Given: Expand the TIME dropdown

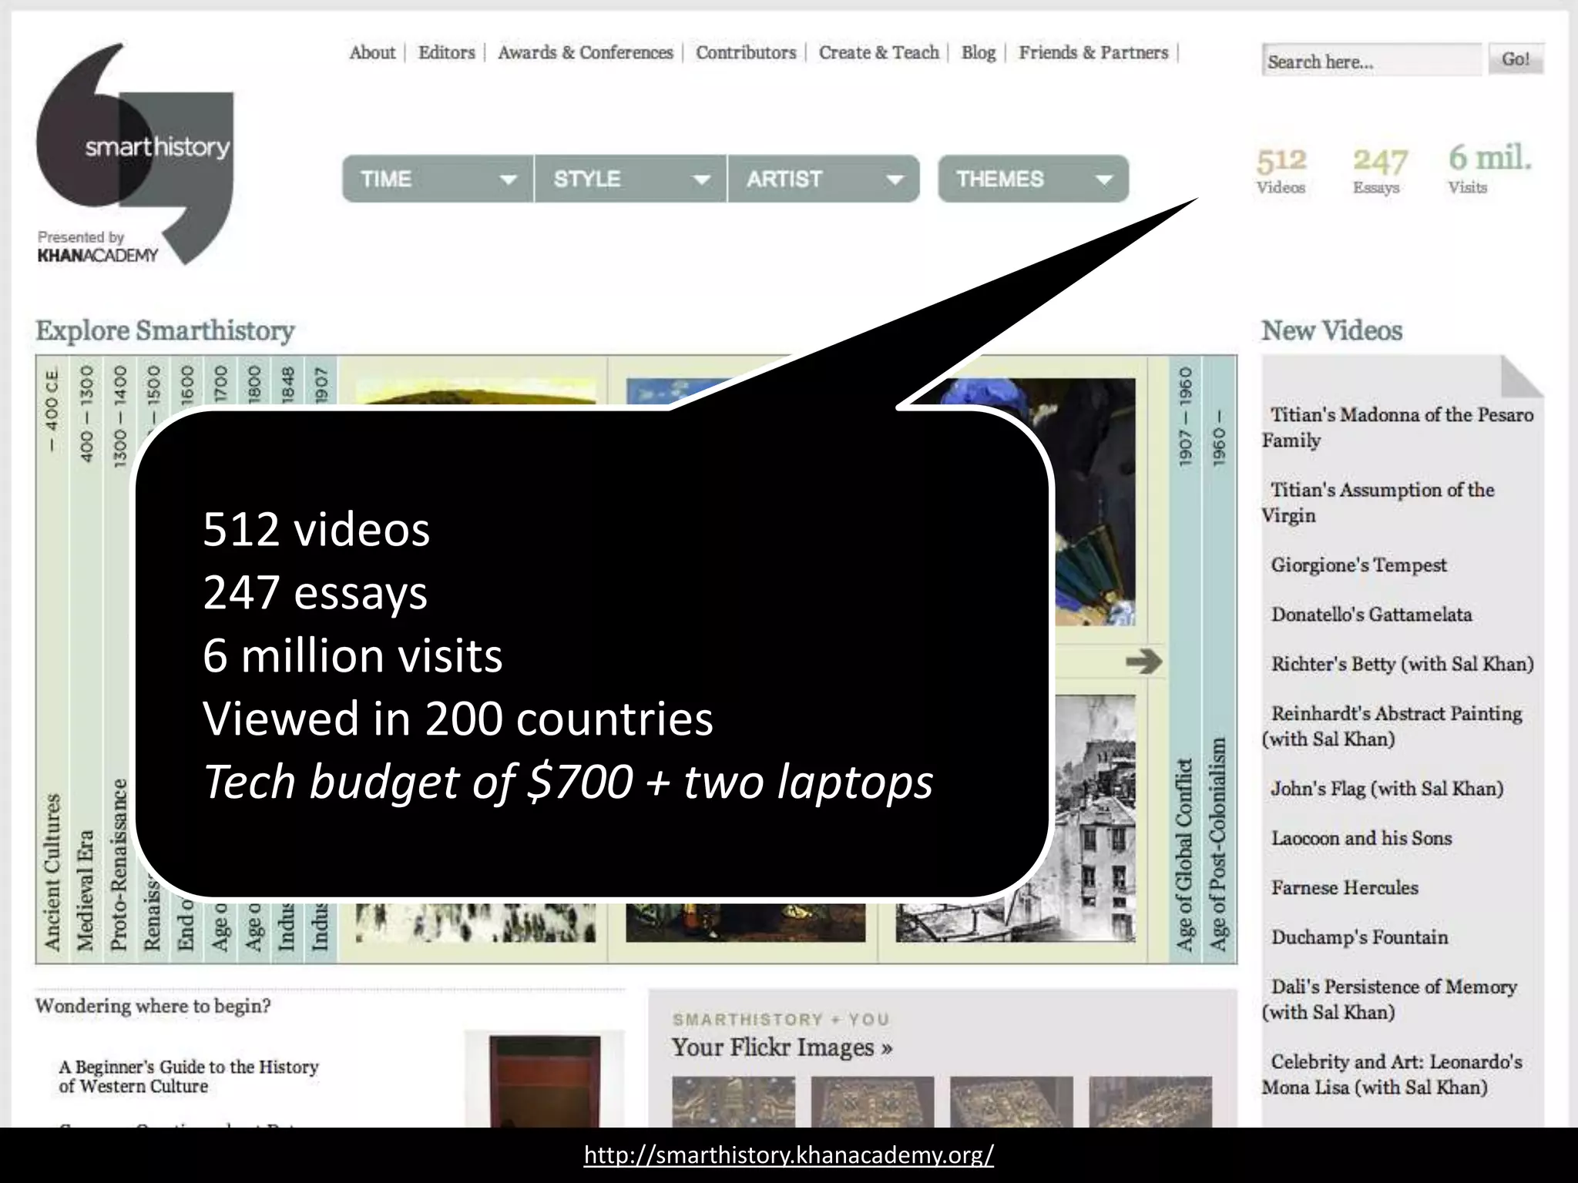Looking at the screenshot, I should pos(438,179).
